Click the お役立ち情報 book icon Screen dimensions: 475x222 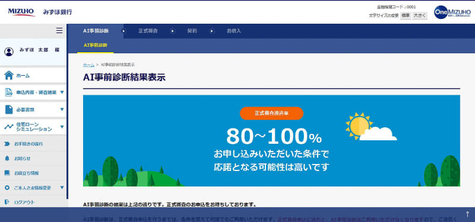pos(7,173)
